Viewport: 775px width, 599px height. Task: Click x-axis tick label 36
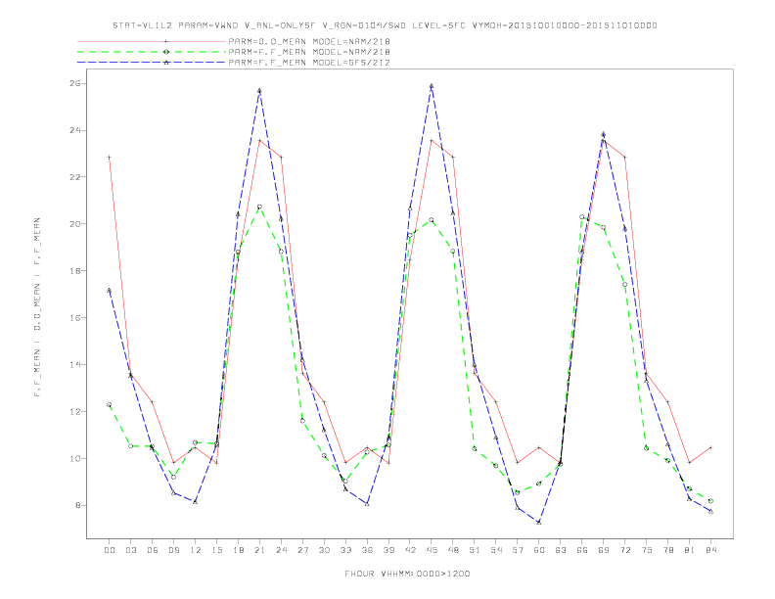[367, 550]
